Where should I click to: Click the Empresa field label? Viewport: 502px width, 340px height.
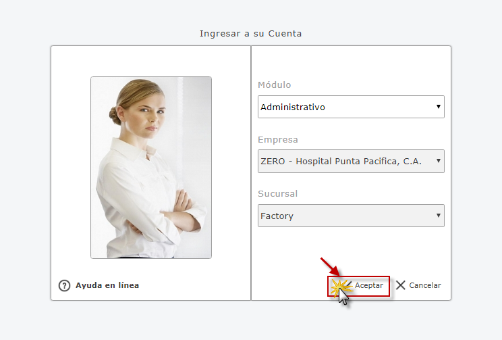coord(278,140)
